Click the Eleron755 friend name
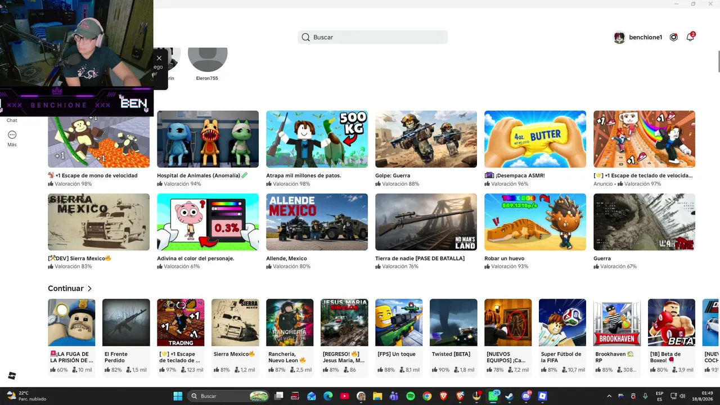720x405 pixels. [x=207, y=78]
